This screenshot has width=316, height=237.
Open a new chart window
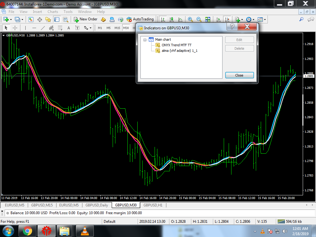tap(6, 19)
